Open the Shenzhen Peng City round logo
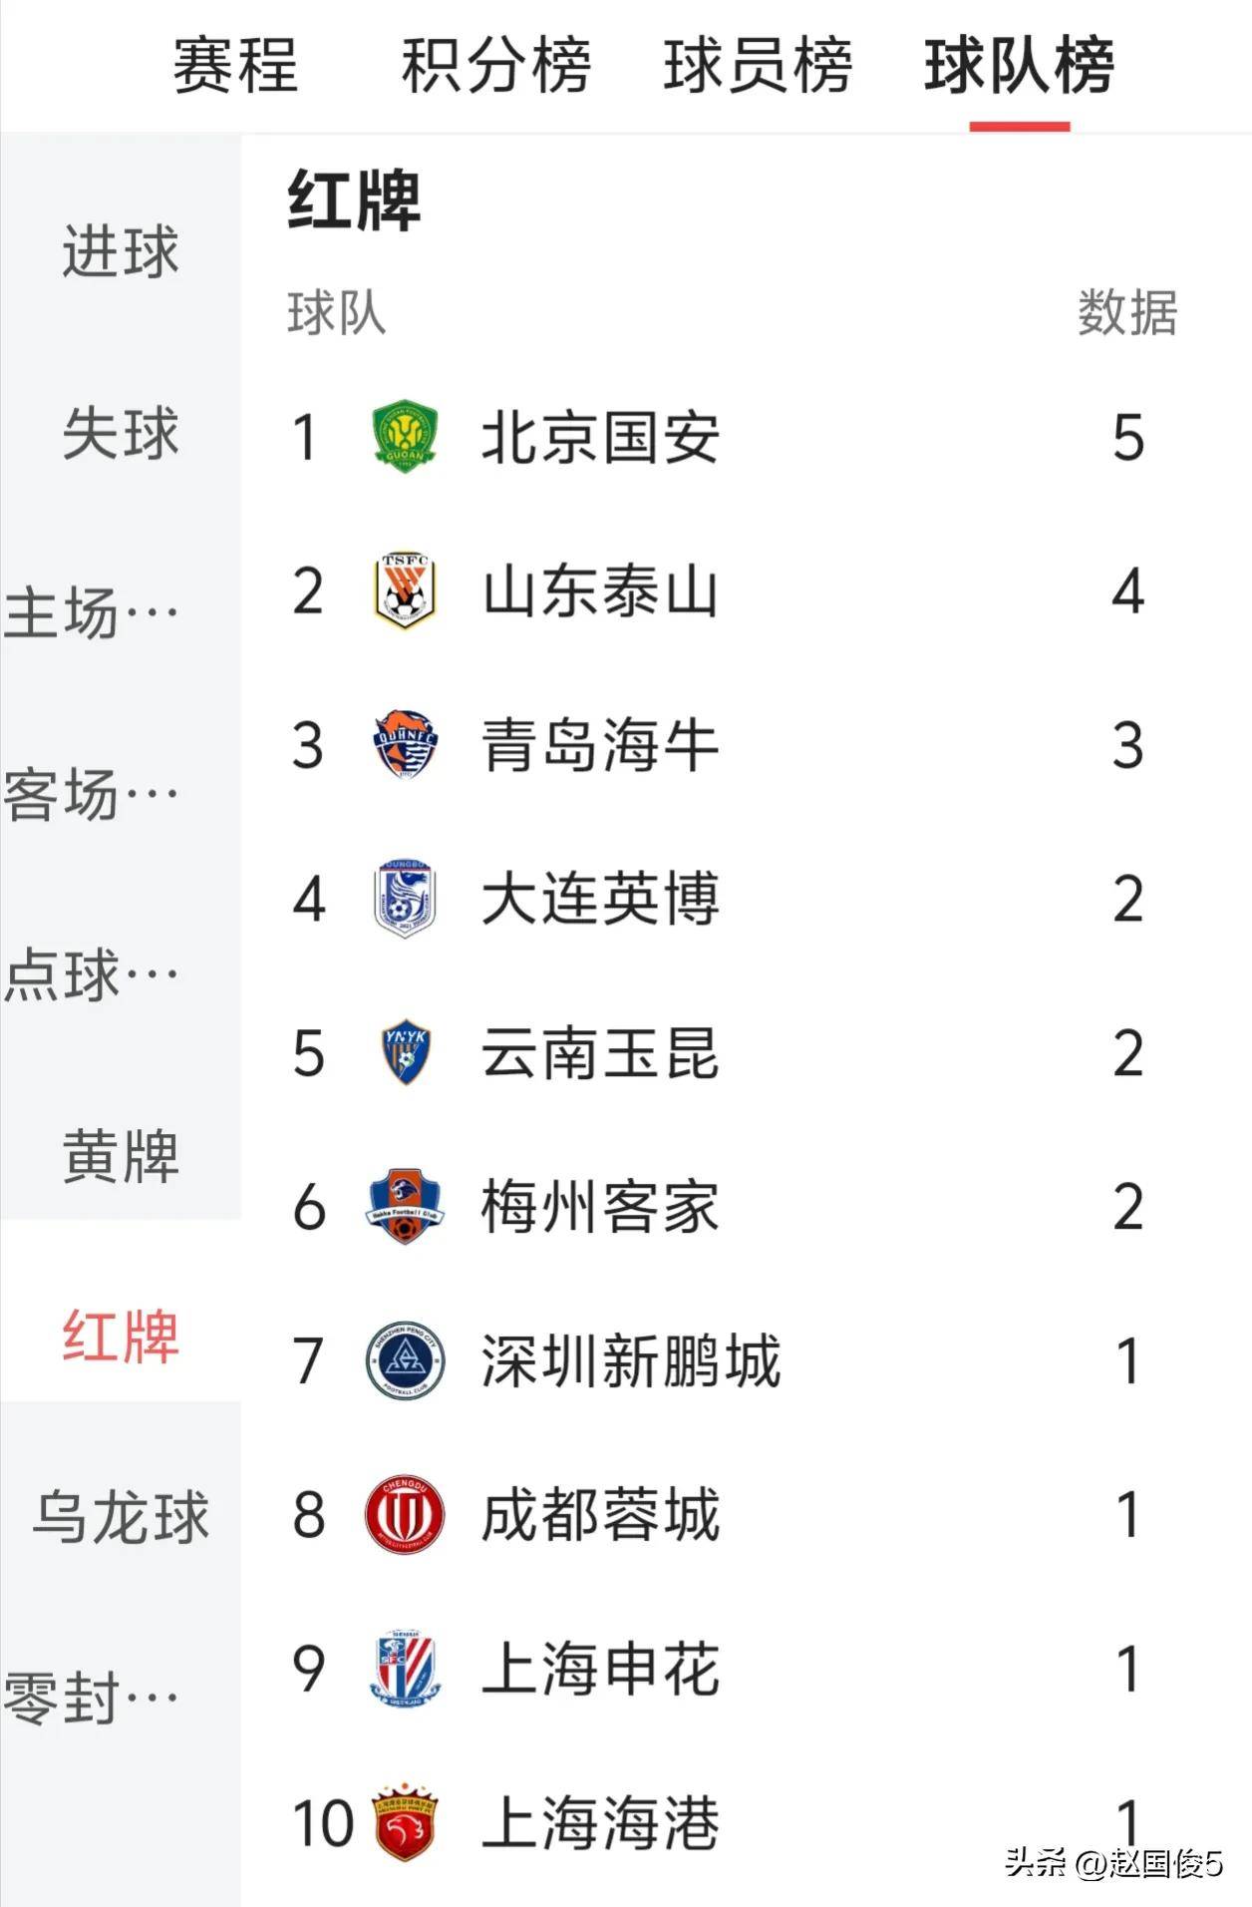The width and height of the screenshot is (1252, 1907). pyautogui.click(x=405, y=1359)
